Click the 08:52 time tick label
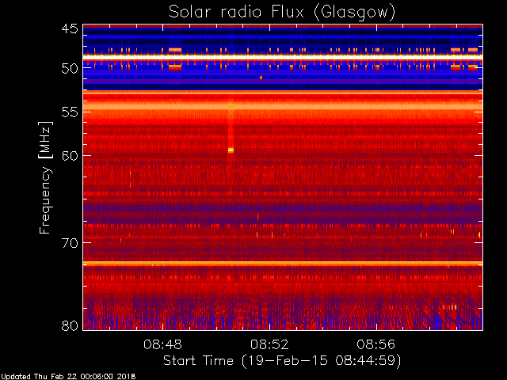The height and width of the screenshot is (380, 507). (269, 344)
